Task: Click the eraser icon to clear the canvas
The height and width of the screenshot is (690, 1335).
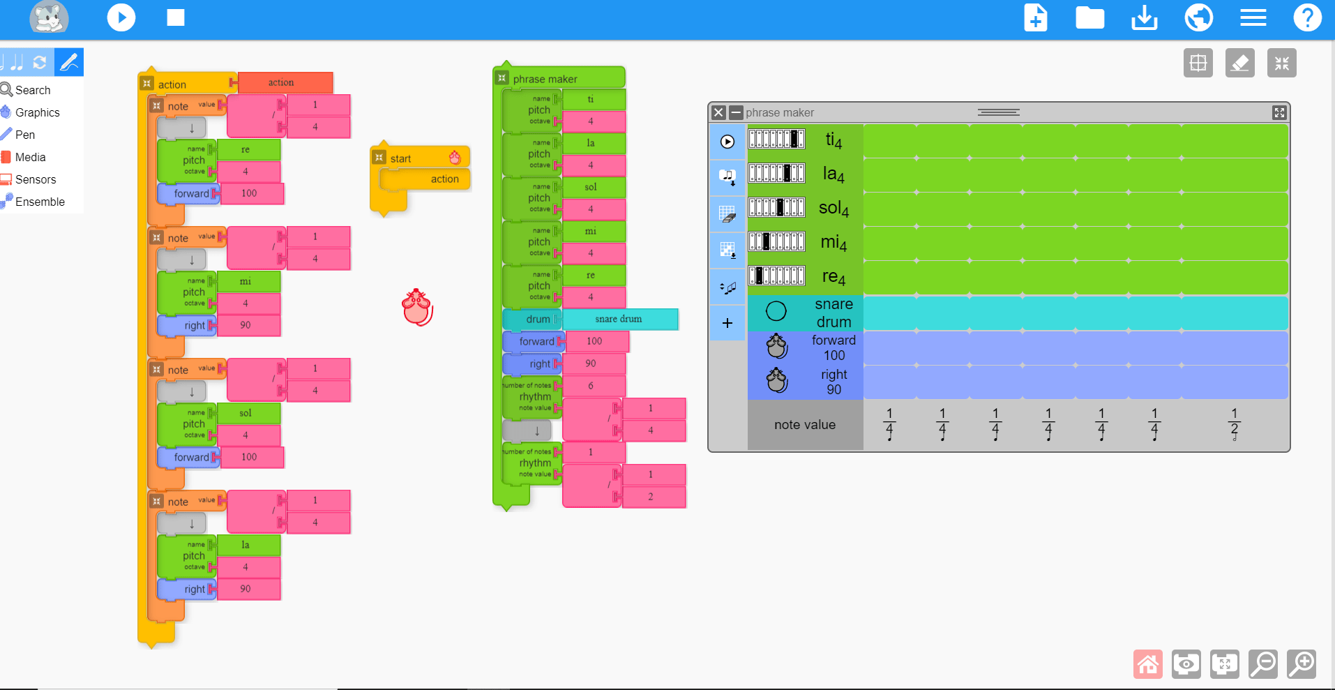Action: [x=1239, y=63]
